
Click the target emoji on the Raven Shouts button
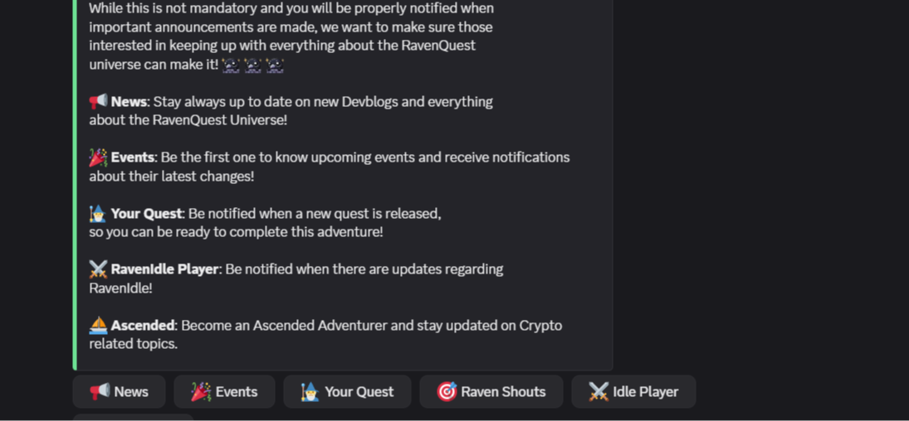coord(447,391)
